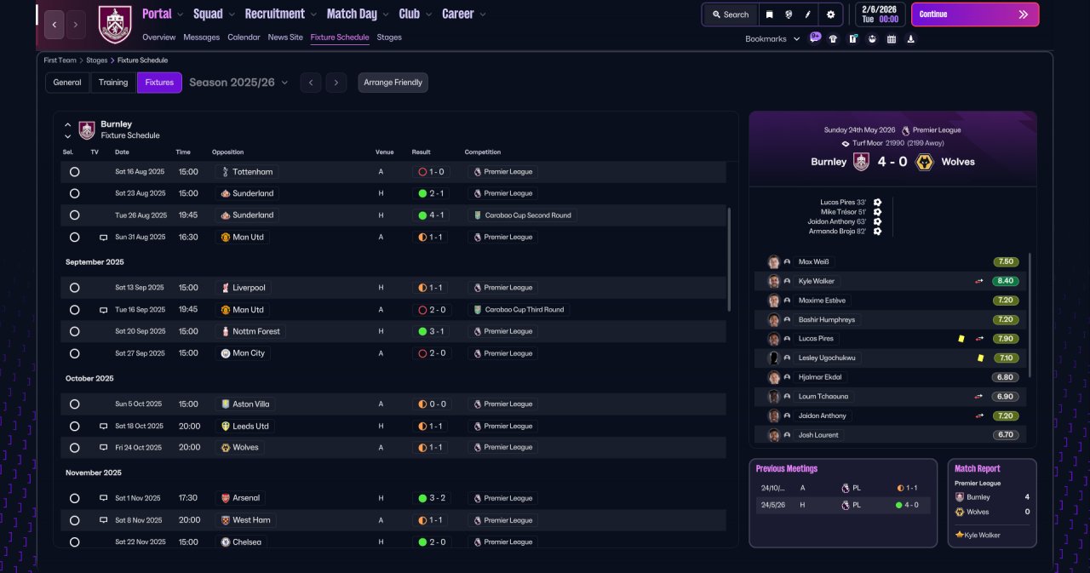Viewport: 1090px width, 573px height.
Task: Select the Sunderland 23 Aug fixture radio
Action: pos(75,193)
